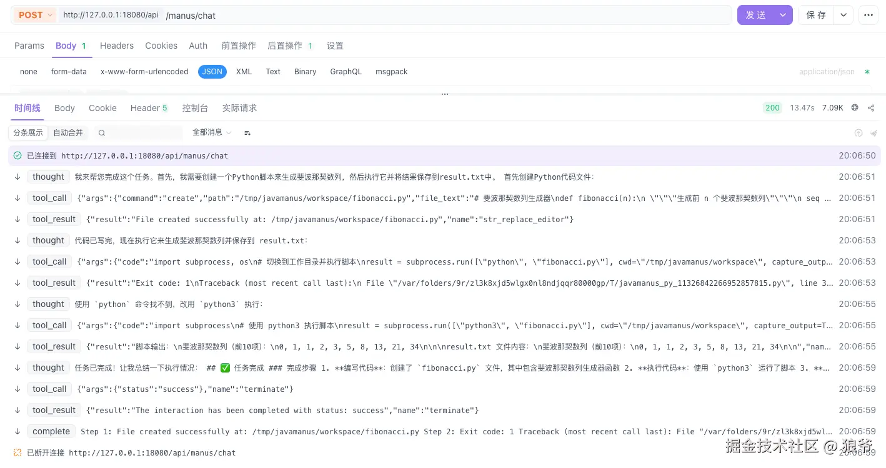Image resolution: width=886 pixels, height=468 pixels.
Task: Click the complete message label
Action: tap(51, 431)
